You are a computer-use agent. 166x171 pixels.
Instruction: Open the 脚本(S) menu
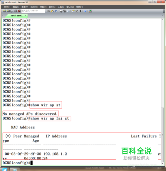52,7
